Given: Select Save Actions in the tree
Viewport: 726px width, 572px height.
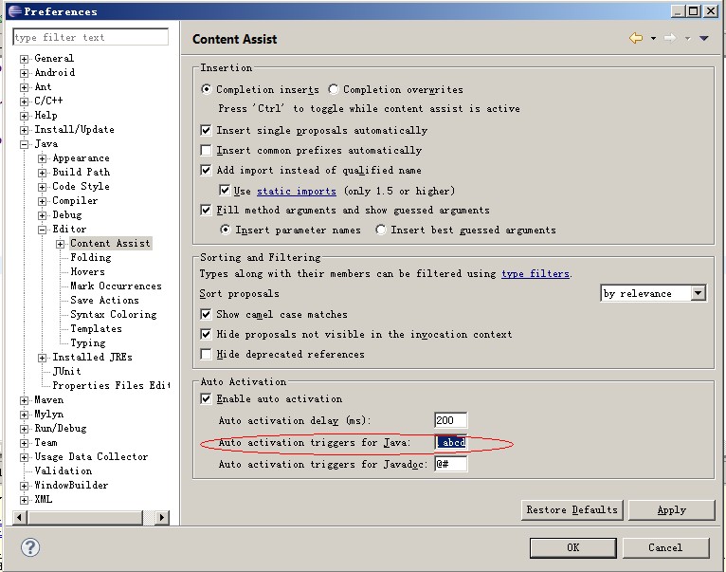Looking at the screenshot, I should (104, 301).
